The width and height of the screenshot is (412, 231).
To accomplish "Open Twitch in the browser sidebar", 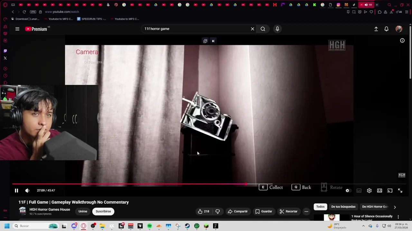I will point(5,51).
